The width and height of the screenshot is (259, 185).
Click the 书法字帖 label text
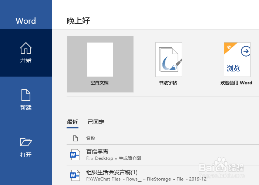[x=168, y=83]
